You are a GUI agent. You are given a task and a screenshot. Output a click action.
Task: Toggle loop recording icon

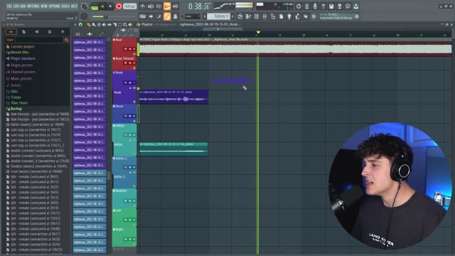[176, 6]
